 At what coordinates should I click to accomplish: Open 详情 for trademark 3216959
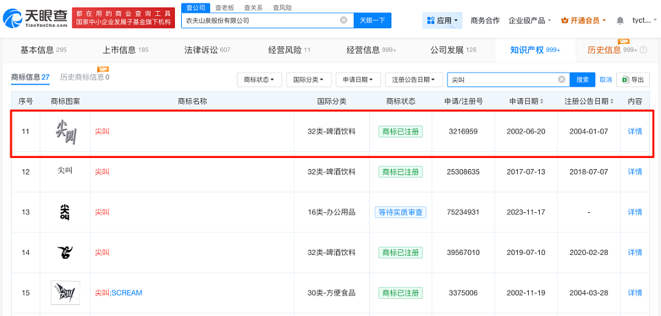point(634,131)
